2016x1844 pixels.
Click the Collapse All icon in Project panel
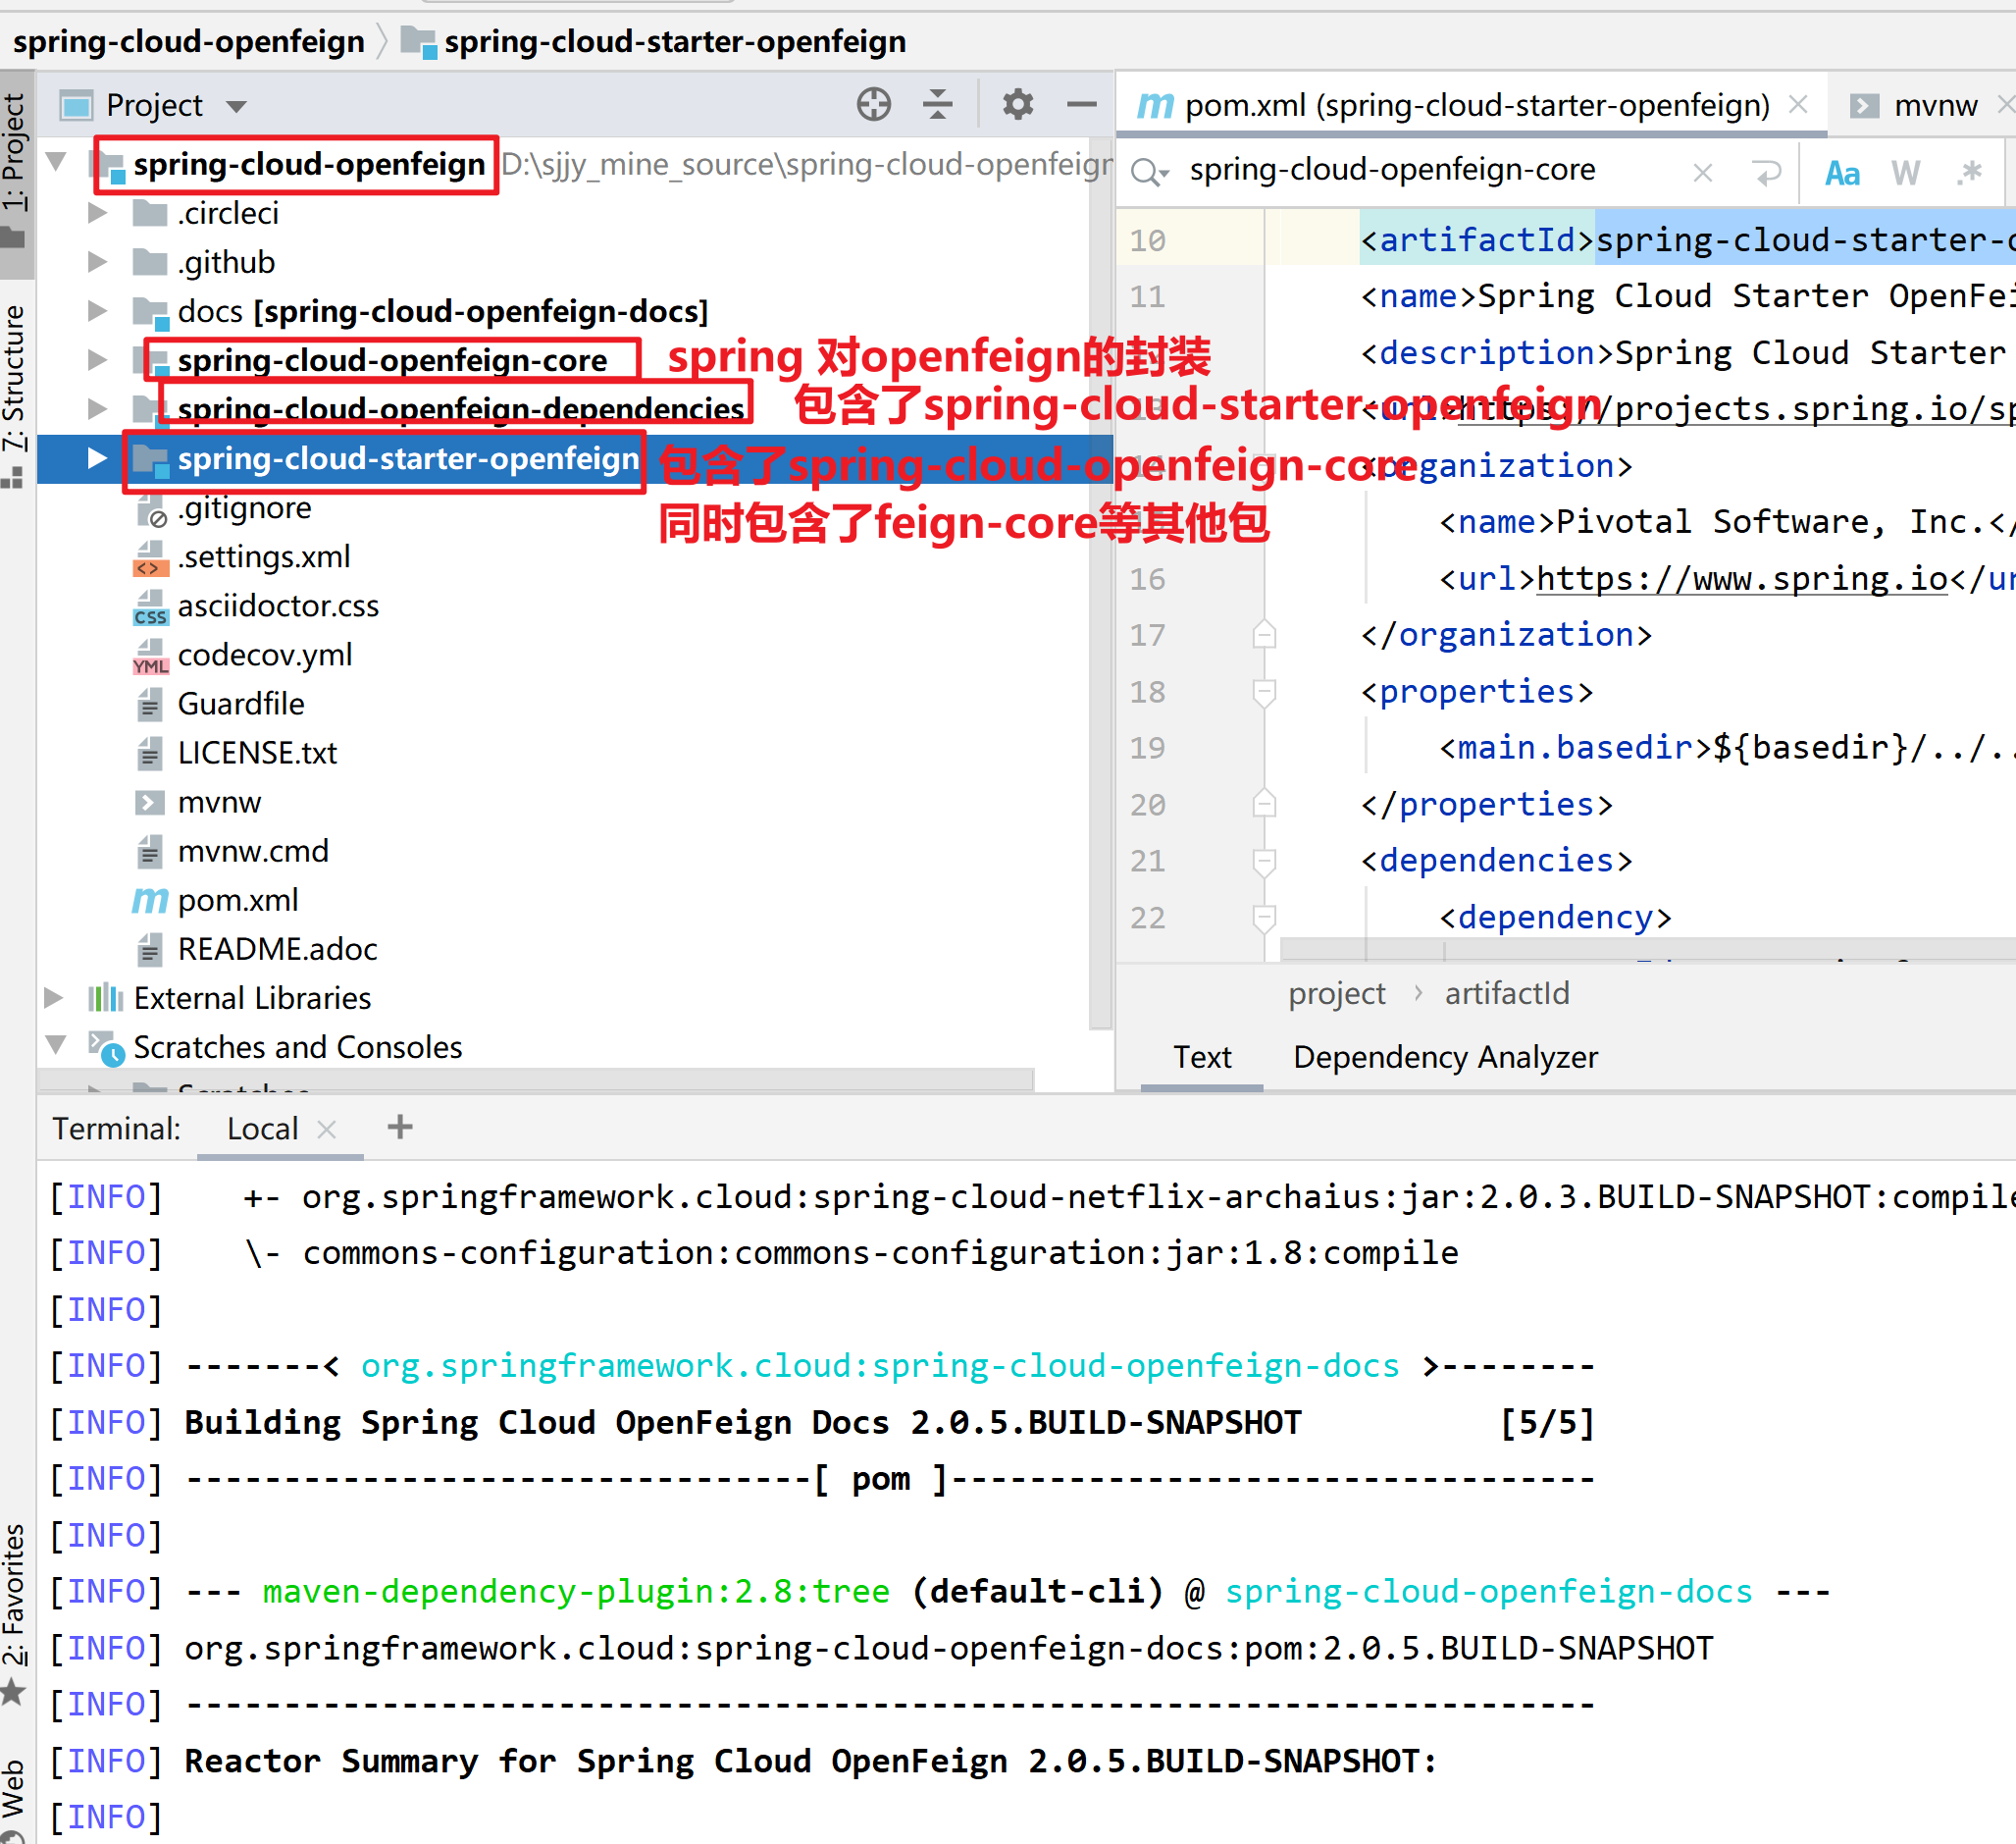pos(937,104)
